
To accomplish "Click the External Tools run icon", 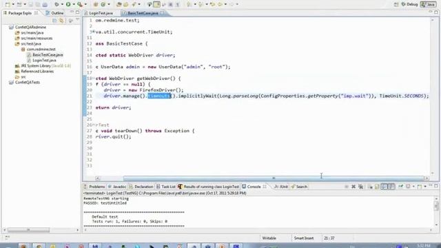I will [x=80, y=5].
